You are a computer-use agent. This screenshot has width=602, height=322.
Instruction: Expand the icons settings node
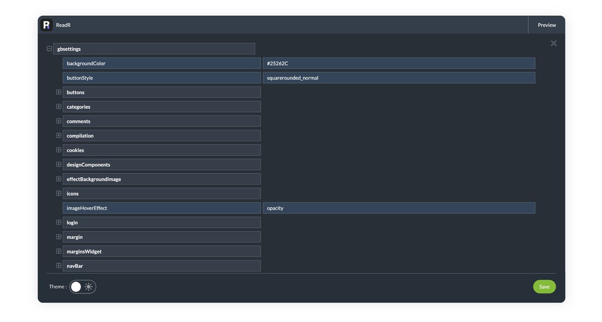[59, 194]
